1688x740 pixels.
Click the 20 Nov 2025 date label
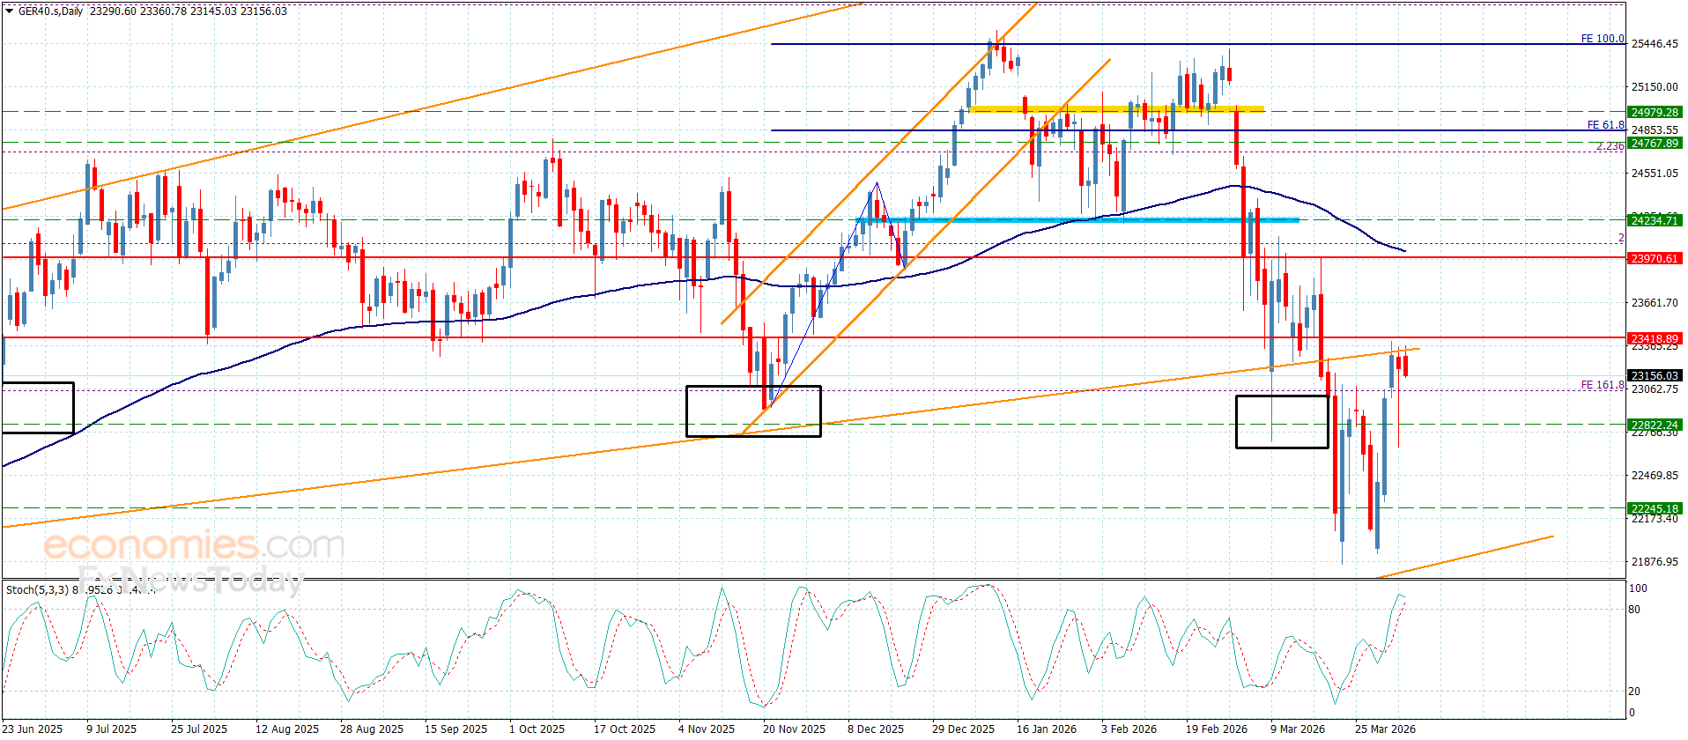795,729
